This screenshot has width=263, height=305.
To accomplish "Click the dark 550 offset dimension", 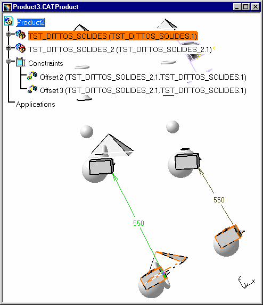I will (x=219, y=200).
